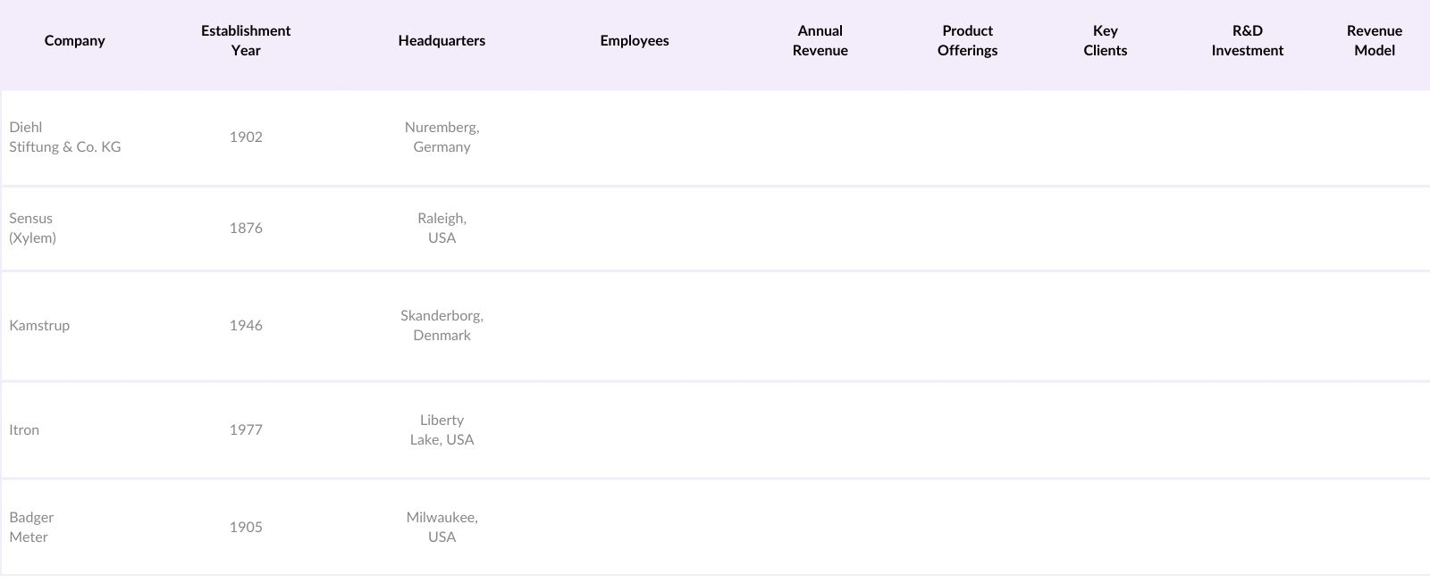Screen dimensions: 1430x583
Task: Click the Annual Revenue column header
Action: [x=820, y=41]
